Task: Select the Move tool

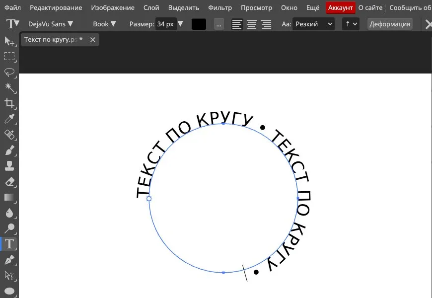Action: 9,41
